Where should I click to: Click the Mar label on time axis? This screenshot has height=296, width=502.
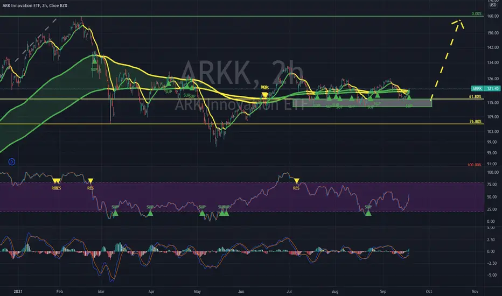click(101, 292)
